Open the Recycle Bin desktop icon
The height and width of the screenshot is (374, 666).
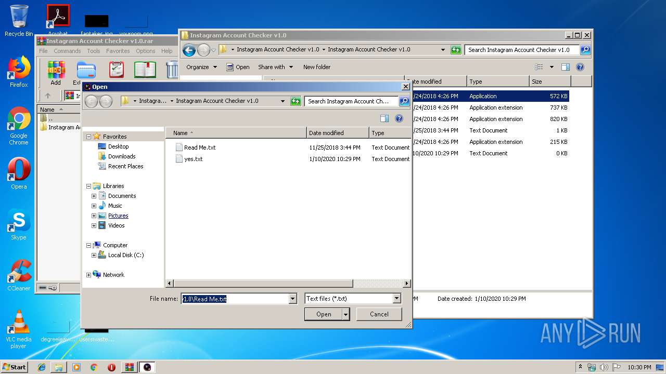tap(19, 21)
